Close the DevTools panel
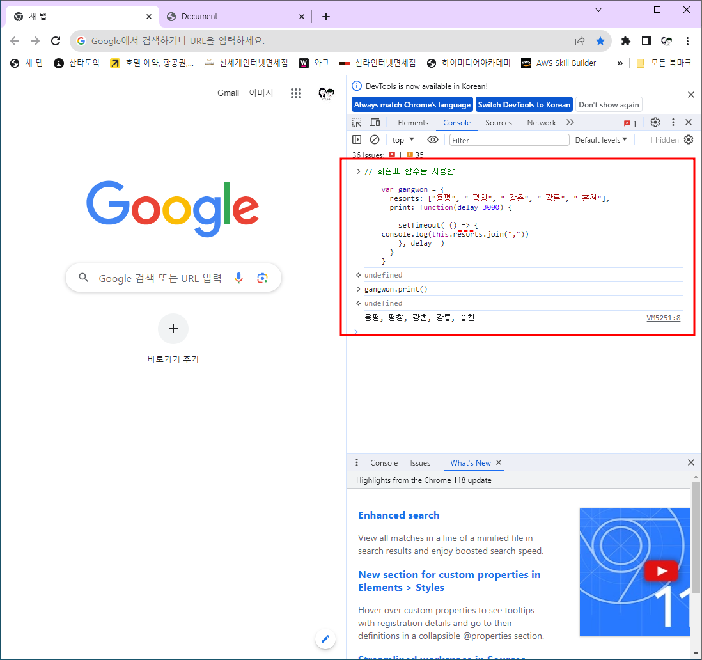The image size is (702, 660). pos(689,122)
